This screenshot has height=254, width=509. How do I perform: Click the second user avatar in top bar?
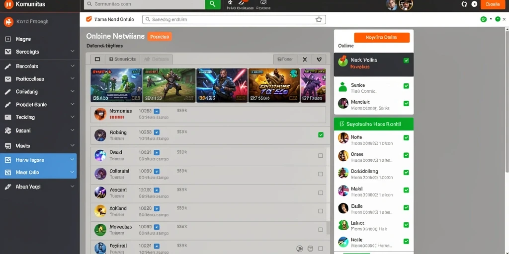tap(406, 4)
